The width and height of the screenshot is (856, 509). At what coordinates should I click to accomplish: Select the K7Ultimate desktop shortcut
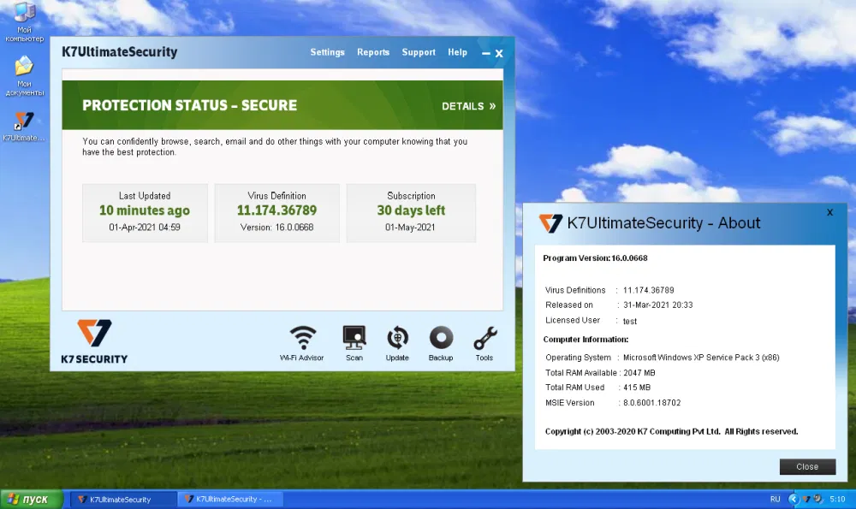(x=24, y=127)
